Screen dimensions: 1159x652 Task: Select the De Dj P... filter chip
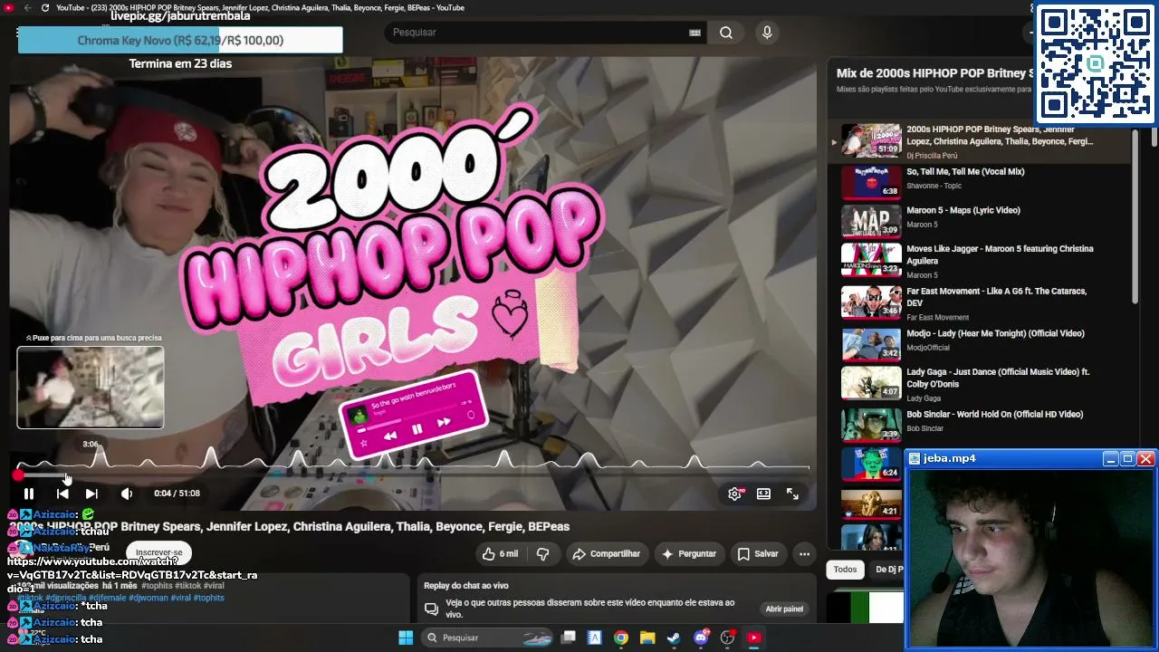coord(888,570)
